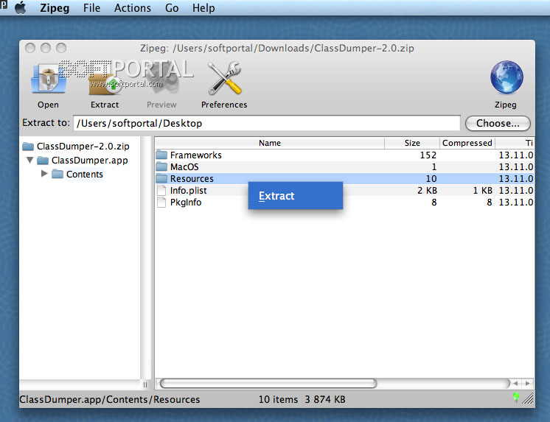Open the File menu
Screen dimensions: 550x422
[x=91, y=7]
